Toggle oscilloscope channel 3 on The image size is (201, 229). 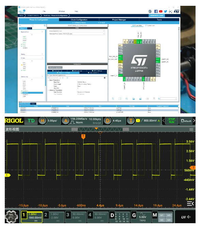click(x=76, y=217)
